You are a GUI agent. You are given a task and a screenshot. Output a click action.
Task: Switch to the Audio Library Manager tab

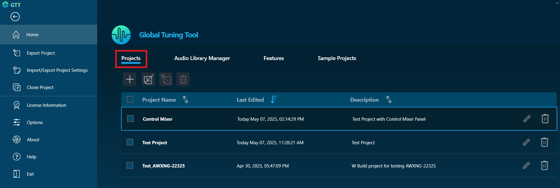202,58
